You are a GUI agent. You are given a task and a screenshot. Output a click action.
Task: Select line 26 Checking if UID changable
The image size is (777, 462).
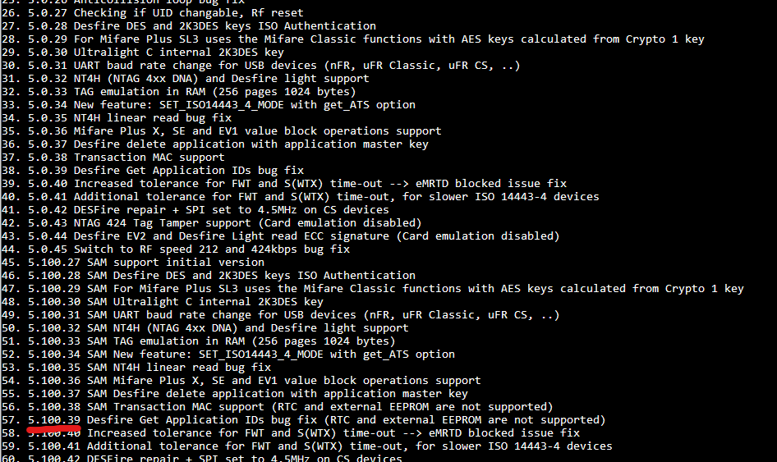(x=153, y=13)
